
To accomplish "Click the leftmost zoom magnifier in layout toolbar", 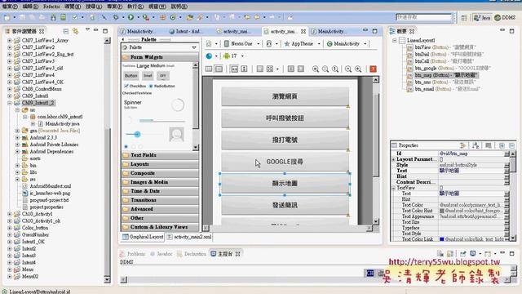I will [316, 69].
